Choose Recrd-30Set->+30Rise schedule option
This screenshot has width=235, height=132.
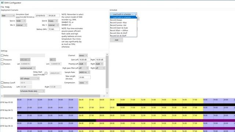pyautogui.click(x=123, y=30)
